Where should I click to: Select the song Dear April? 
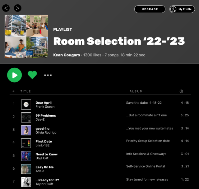pos(44,103)
